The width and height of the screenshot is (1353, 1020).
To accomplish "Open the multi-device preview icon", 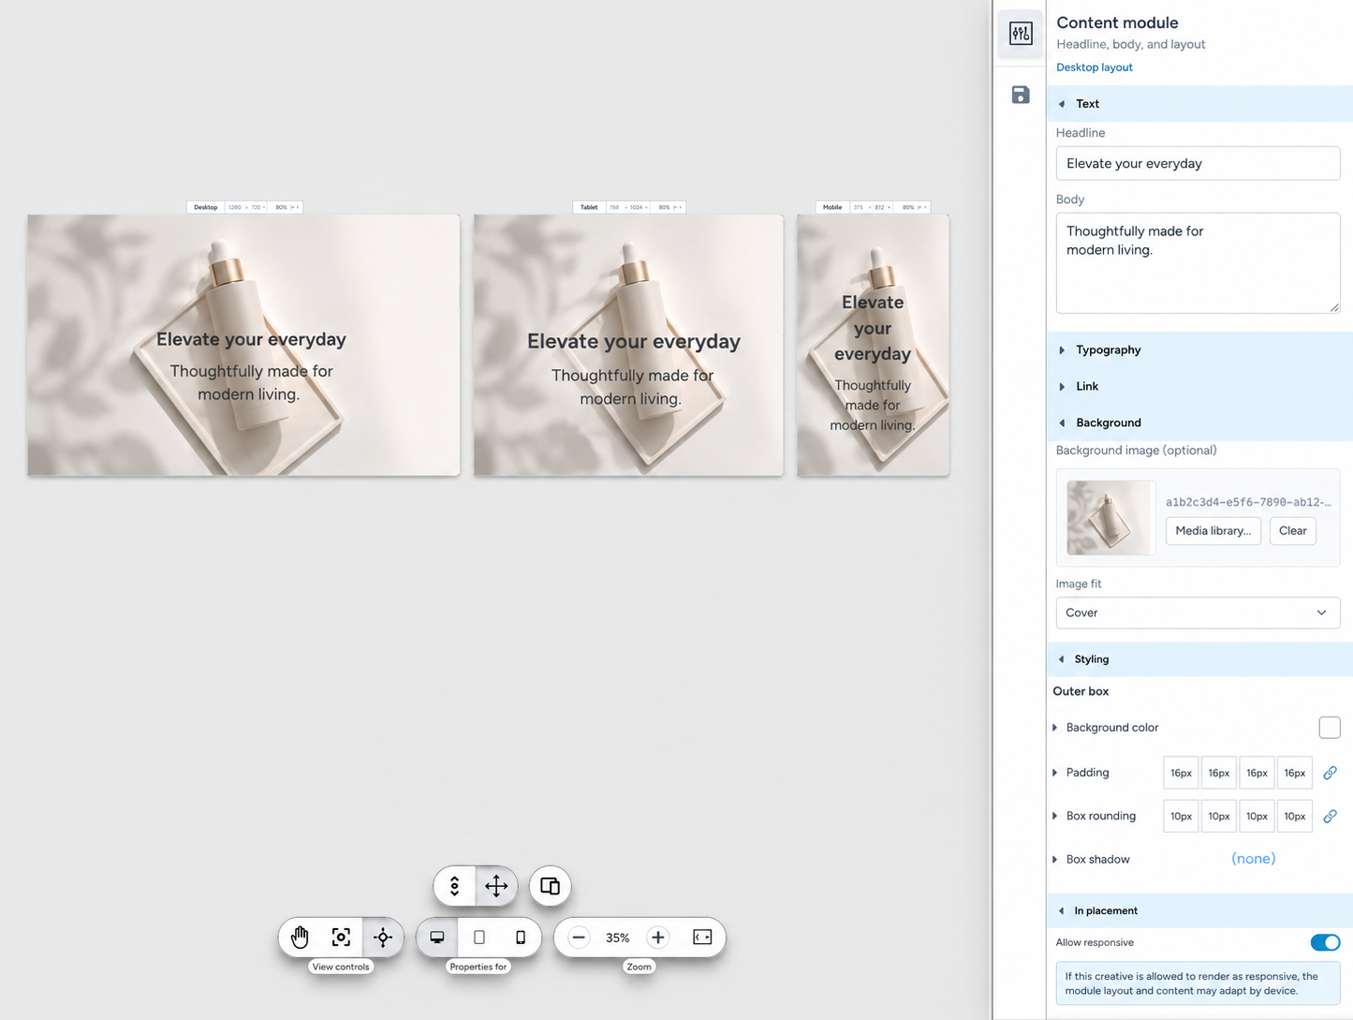I will [x=551, y=886].
